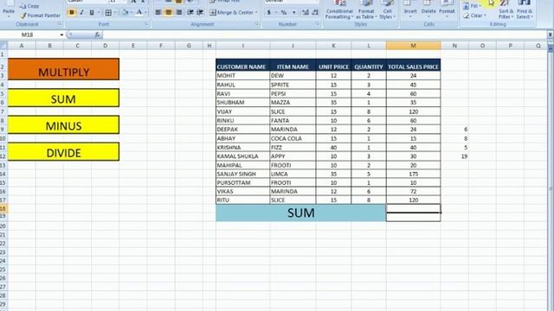Open the Cell Styles gallery
The height and width of the screenshot is (311, 554).
(x=387, y=10)
